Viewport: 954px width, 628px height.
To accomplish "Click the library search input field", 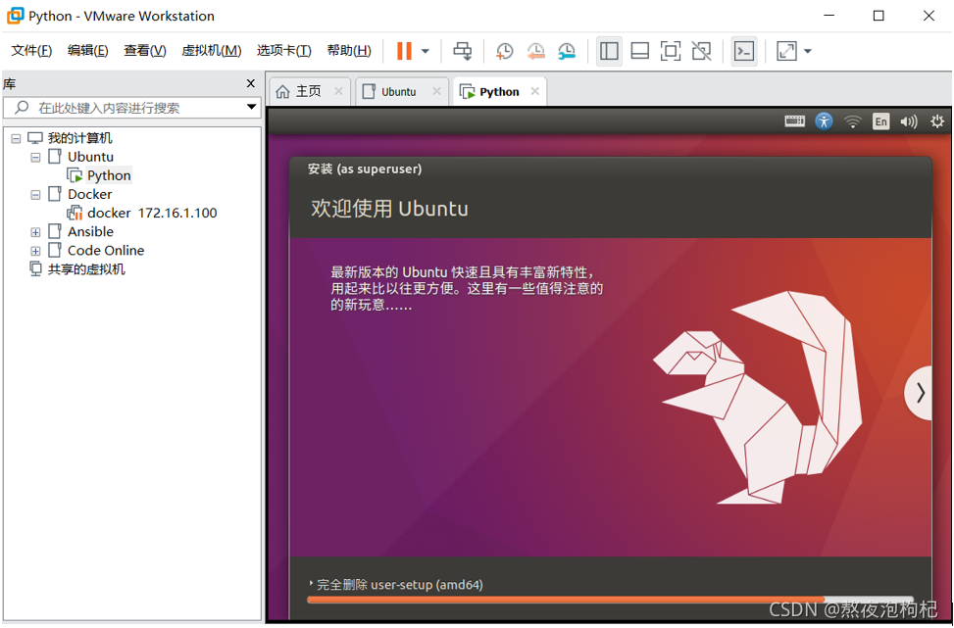I will pos(132,108).
